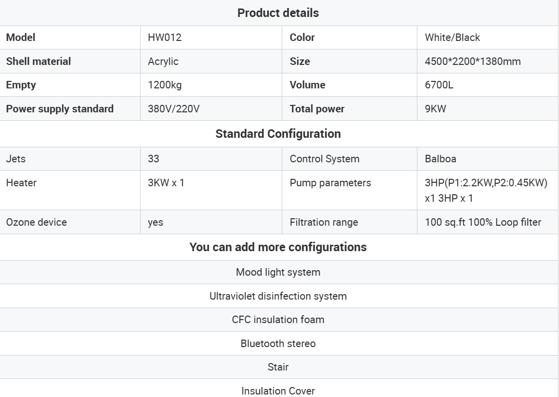
Task: Click the Mood light system row
Action: pyautogui.click(x=278, y=272)
